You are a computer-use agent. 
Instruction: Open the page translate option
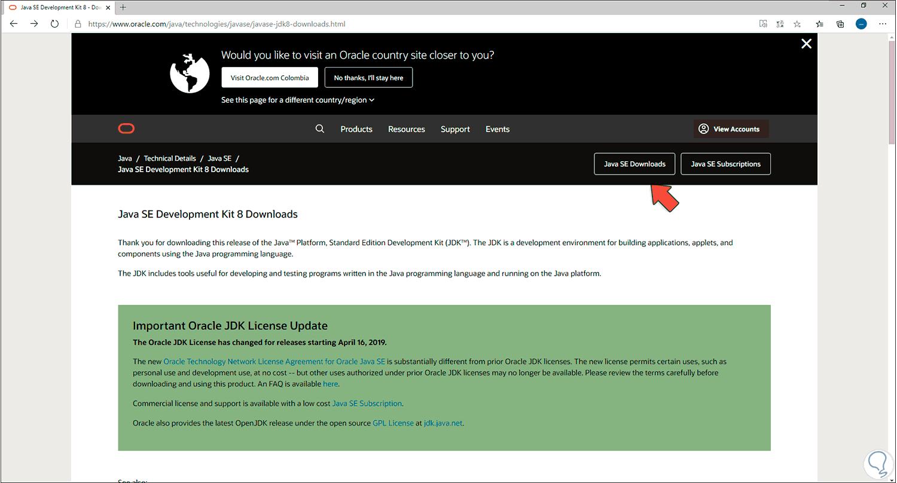(780, 24)
